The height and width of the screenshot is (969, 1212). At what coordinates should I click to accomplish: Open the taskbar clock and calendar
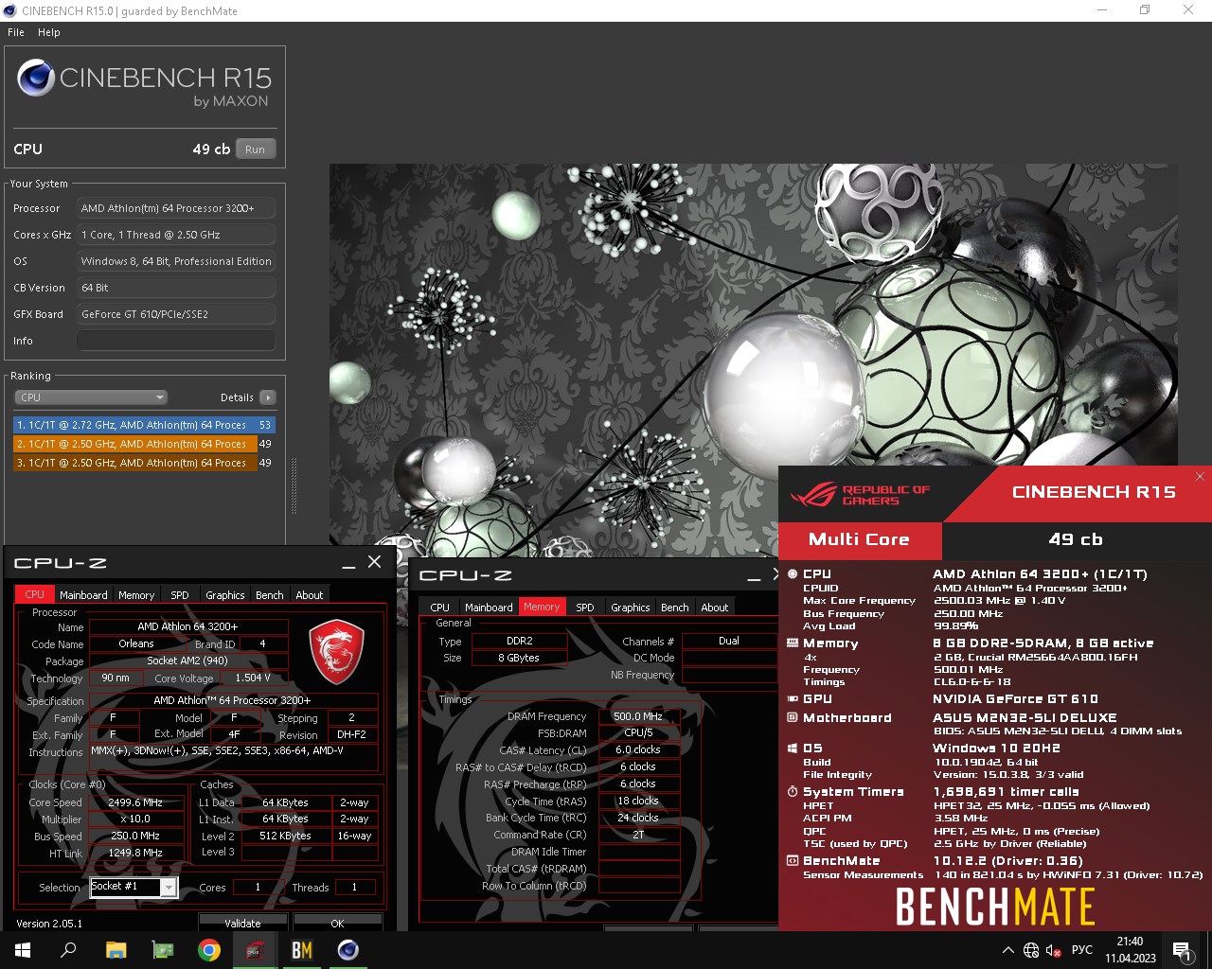click(x=1130, y=950)
